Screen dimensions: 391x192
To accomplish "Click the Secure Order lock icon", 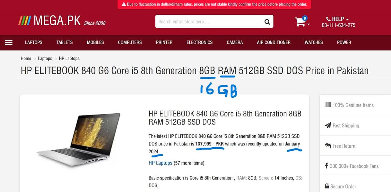I will pyautogui.click(x=327, y=186).
